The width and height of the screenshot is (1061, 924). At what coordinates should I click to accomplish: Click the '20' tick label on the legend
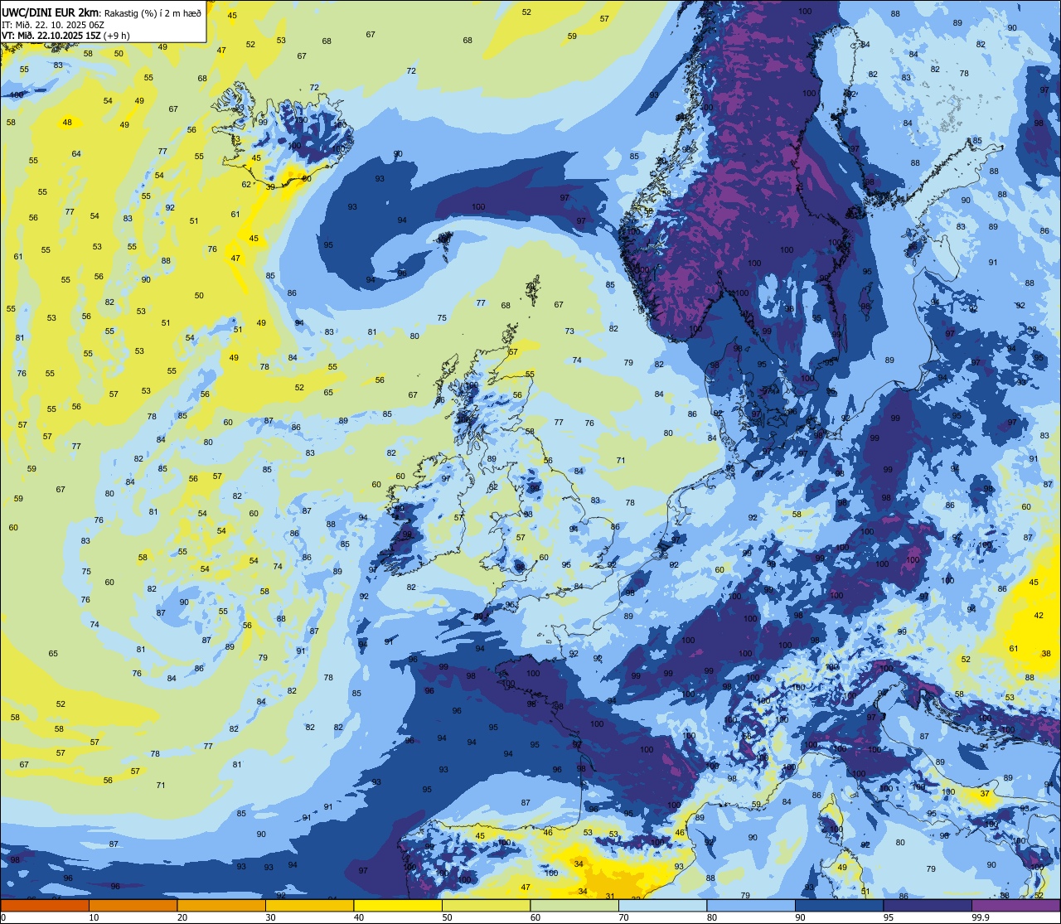tap(182, 917)
